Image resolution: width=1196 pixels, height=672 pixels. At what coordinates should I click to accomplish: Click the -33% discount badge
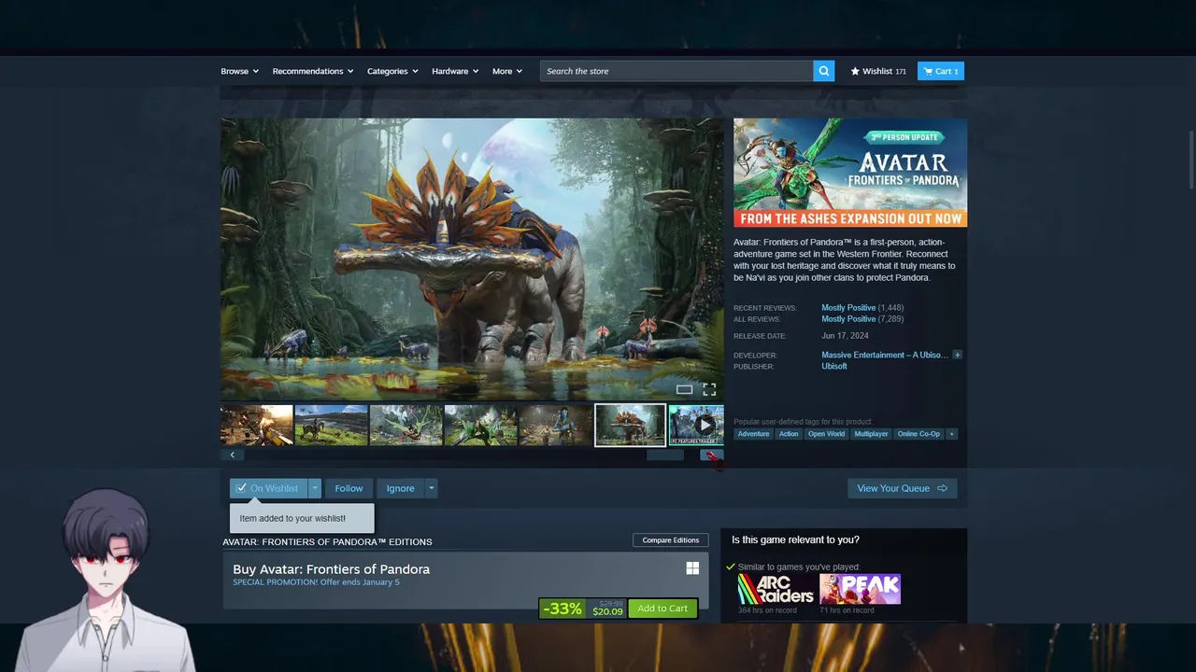[x=562, y=609]
